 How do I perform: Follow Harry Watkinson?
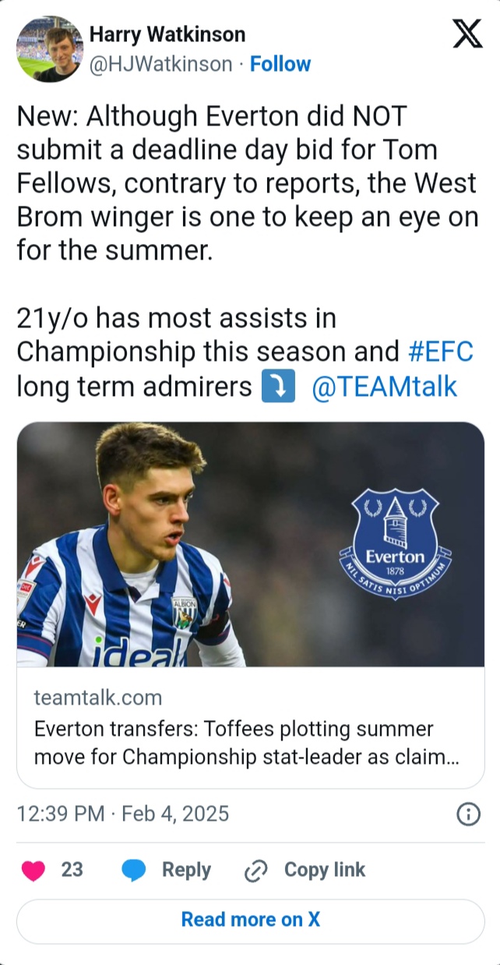point(280,64)
